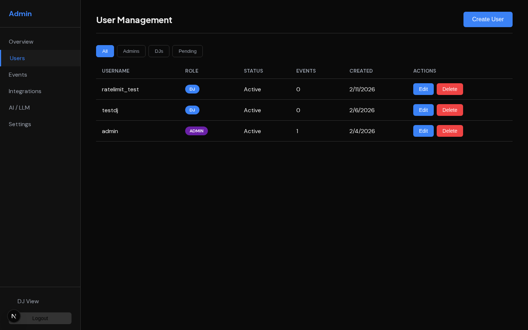
Task: Delete the testdj user
Action: [x=450, y=110]
